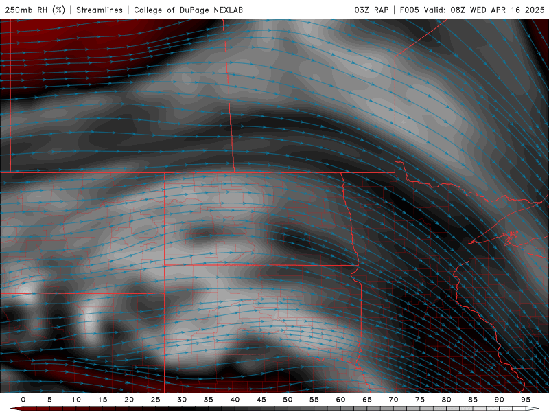Click the '35' colorbar scale label
The height and width of the screenshot is (412, 549).
pos(209,400)
